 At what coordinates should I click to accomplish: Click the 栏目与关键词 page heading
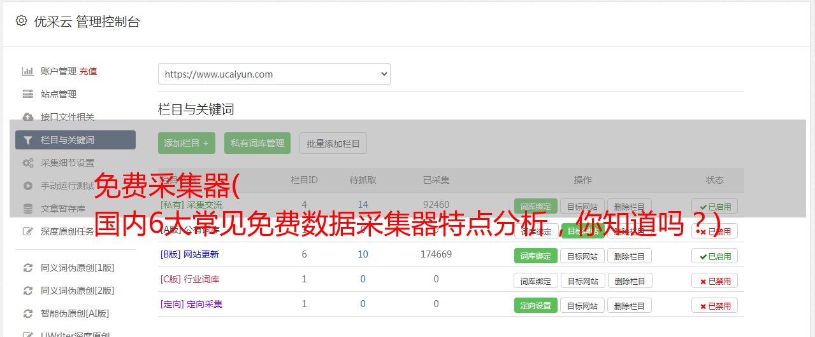point(196,109)
